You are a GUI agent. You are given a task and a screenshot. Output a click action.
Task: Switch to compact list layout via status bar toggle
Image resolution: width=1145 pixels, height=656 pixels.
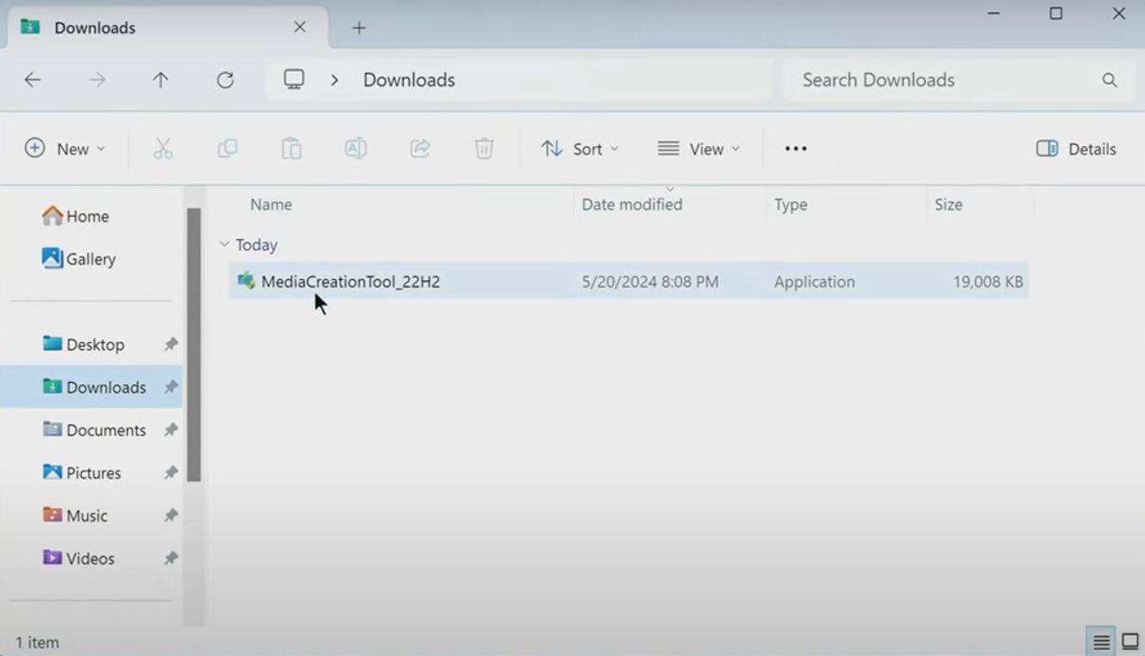[x=1103, y=641]
